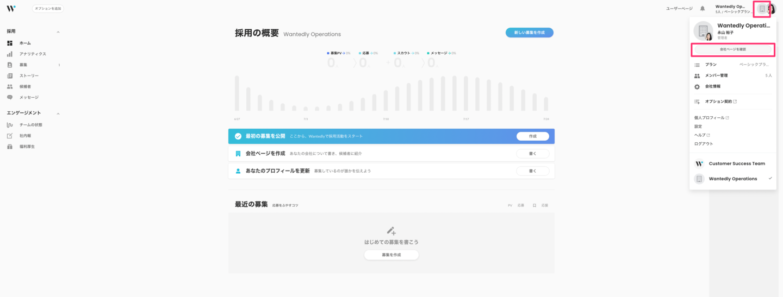Click the メンバー管理 people icon in dropdown
Viewport: 783px width, 297px height.
point(697,75)
